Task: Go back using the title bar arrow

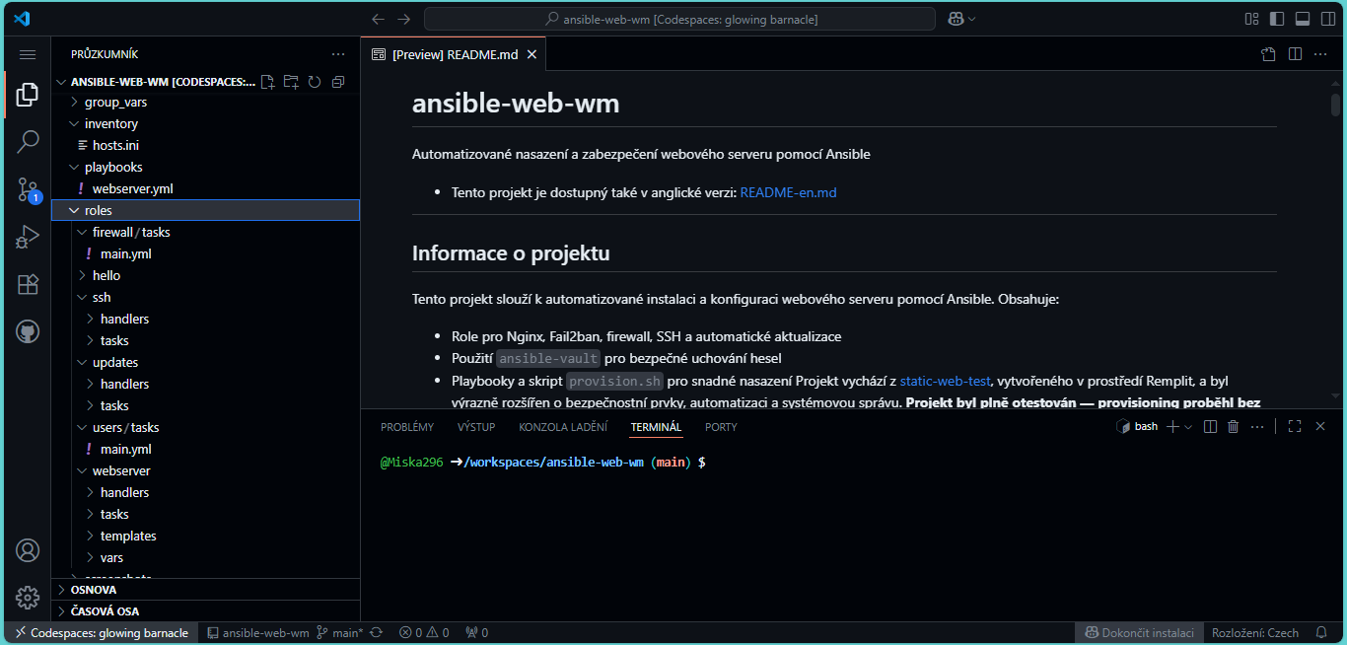Action: tap(378, 19)
